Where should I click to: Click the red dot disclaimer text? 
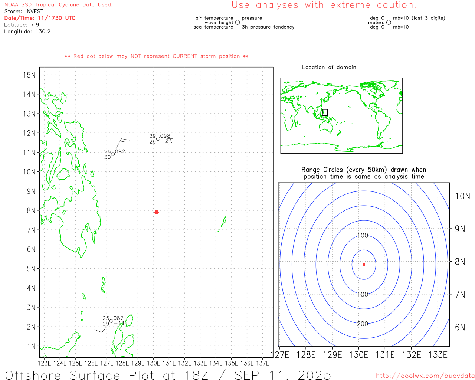point(157,56)
